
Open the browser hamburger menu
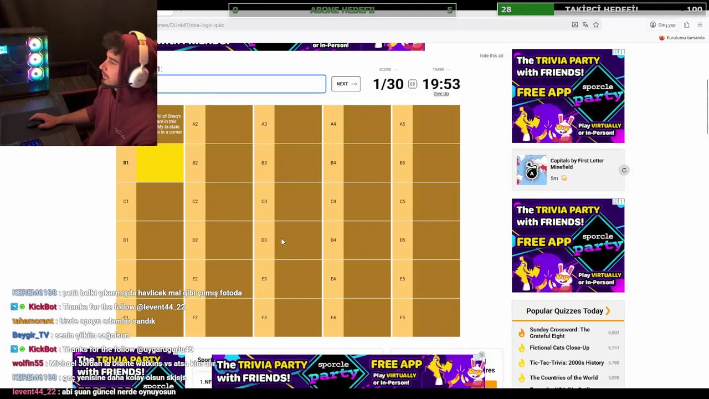coord(700,25)
